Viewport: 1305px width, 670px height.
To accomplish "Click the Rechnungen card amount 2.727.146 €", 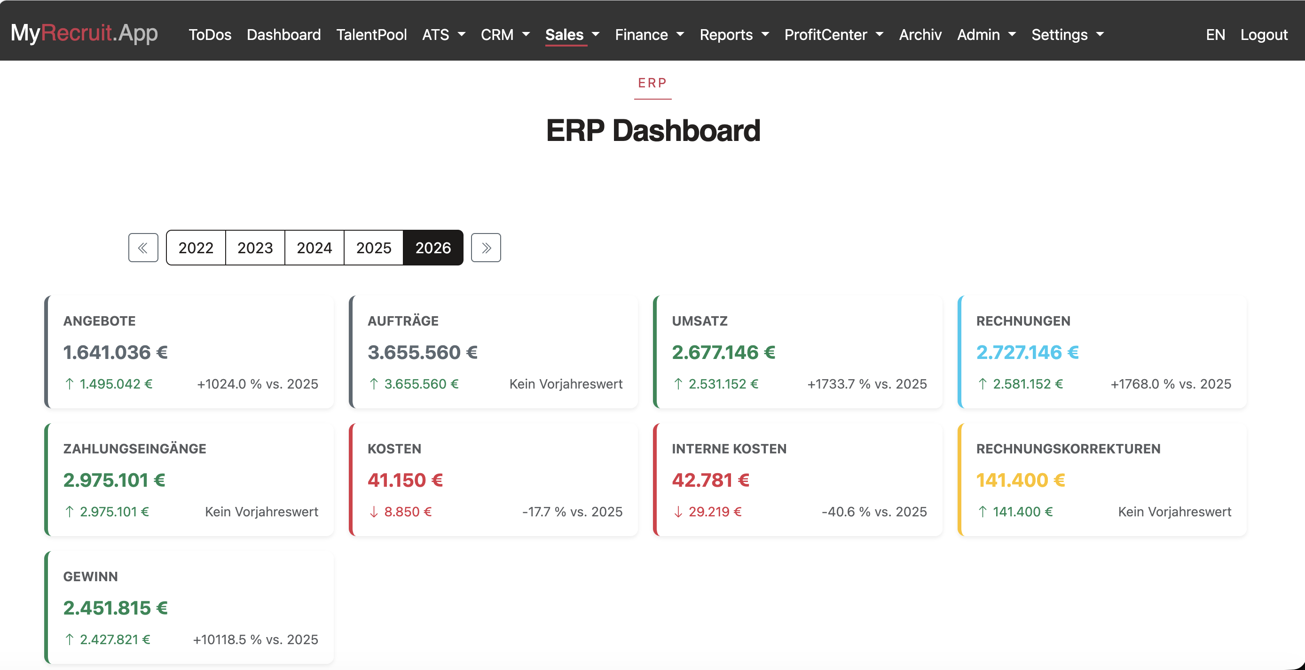I will tap(1027, 352).
